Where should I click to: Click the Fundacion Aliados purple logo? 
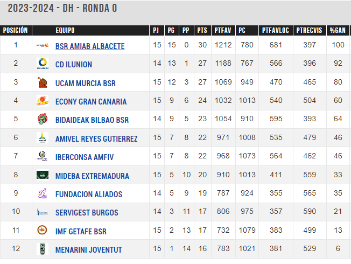coord(43,193)
